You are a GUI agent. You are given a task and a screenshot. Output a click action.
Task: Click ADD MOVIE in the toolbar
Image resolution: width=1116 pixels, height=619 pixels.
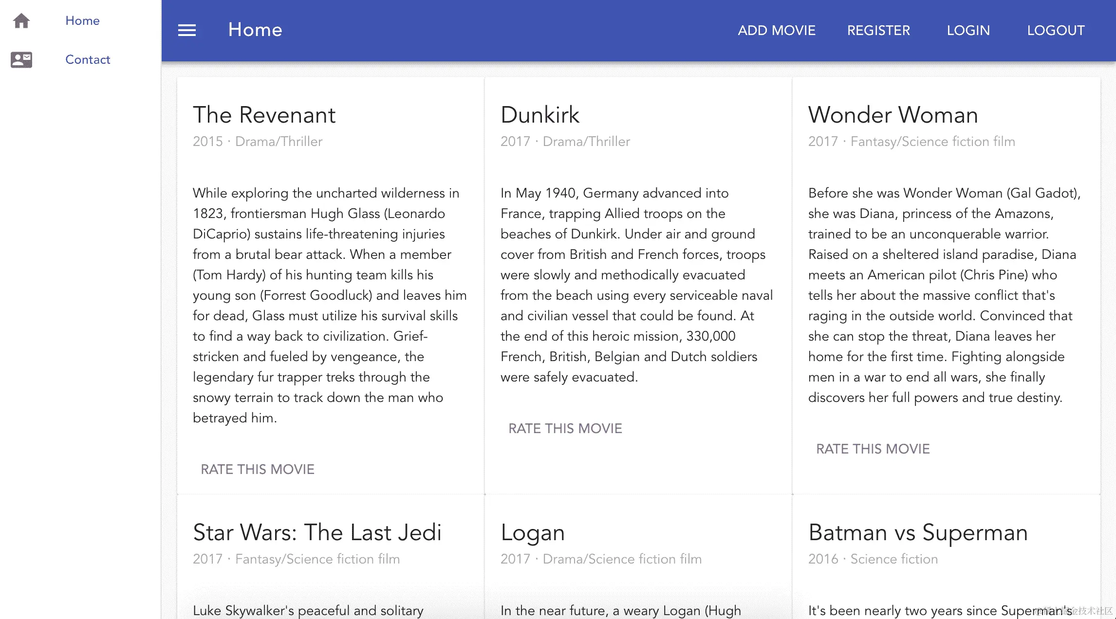tap(776, 30)
